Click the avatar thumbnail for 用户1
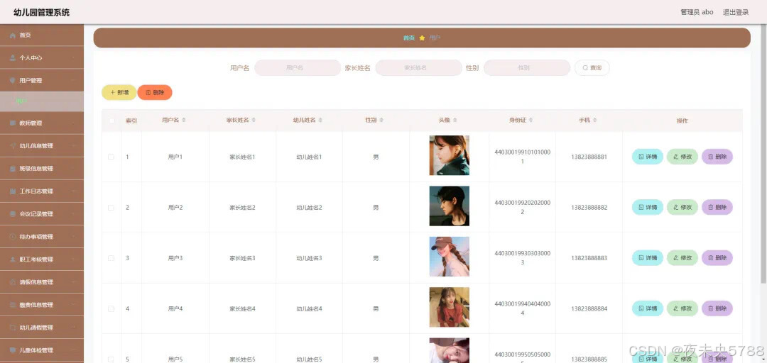This screenshot has width=767, height=363. (x=449, y=155)
